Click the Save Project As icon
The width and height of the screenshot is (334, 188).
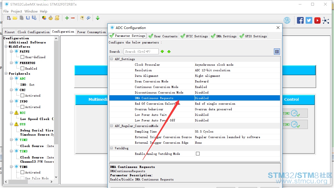point(34,18)
